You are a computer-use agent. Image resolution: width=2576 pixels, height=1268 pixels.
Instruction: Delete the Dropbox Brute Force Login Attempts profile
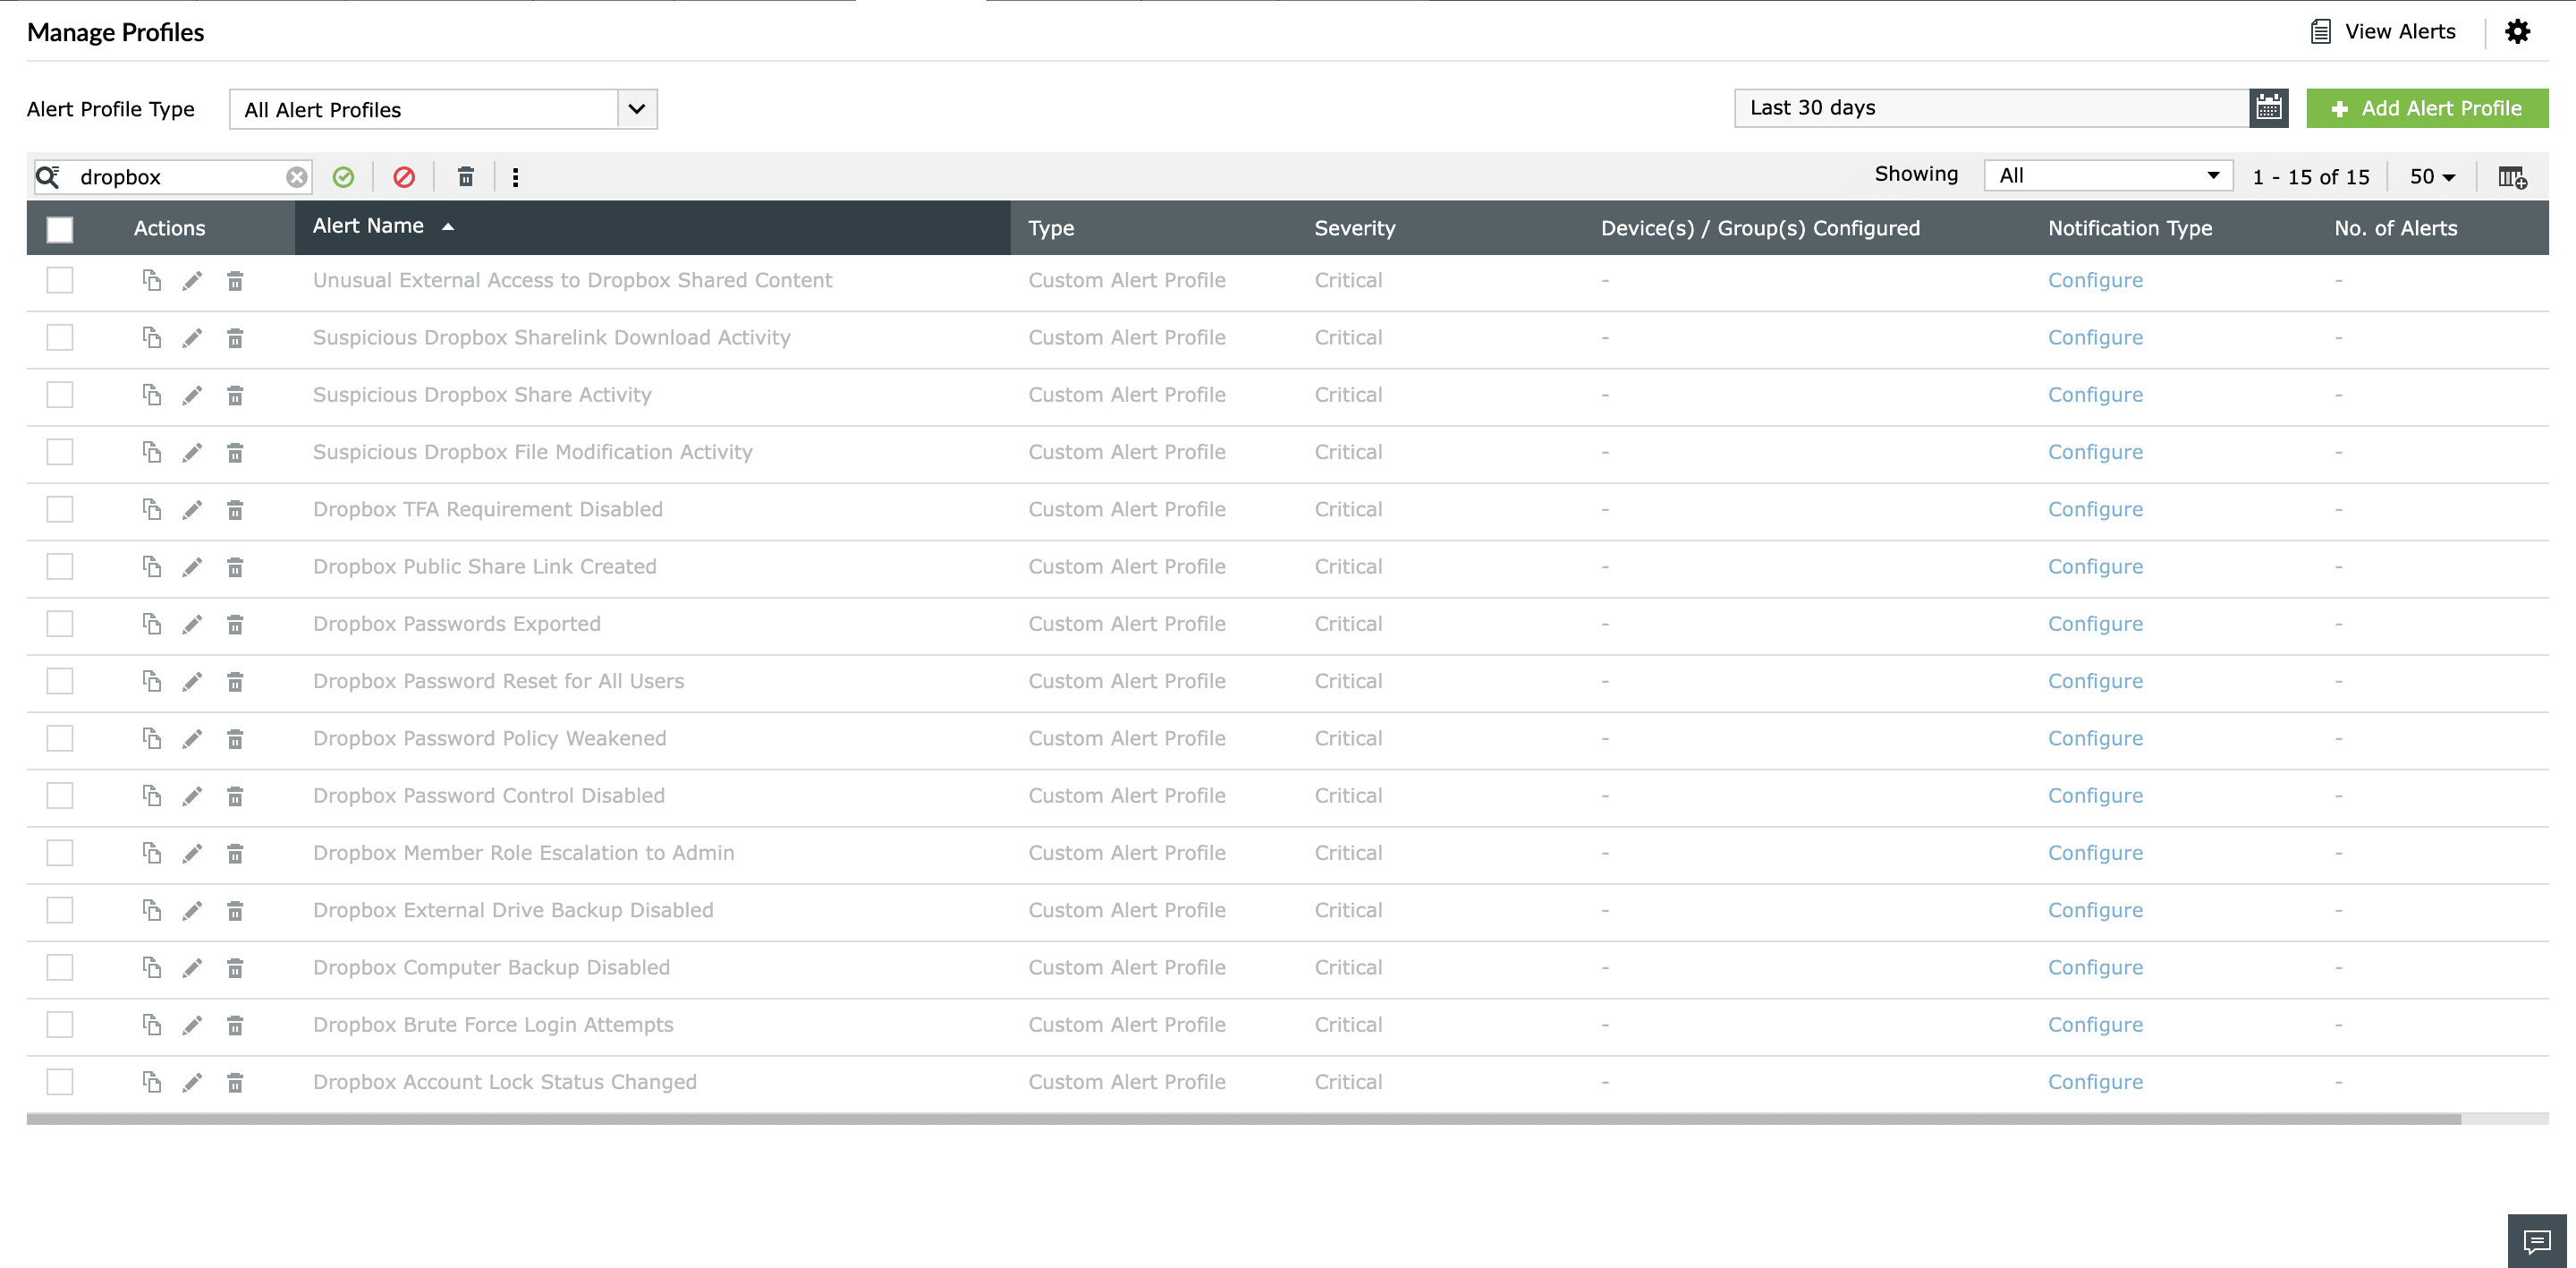click(235, 1025)
